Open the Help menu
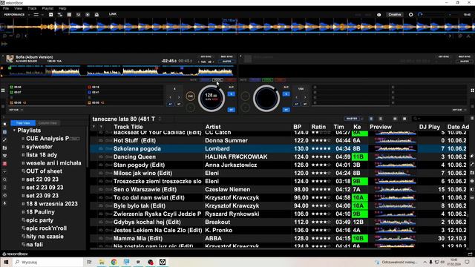The height and width of the screenshot is (267, 475). coord(62,8)
